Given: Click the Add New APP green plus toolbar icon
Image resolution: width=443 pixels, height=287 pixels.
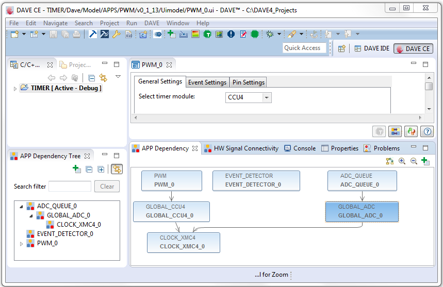Looking at the screenshot, I should pos(172,35).
